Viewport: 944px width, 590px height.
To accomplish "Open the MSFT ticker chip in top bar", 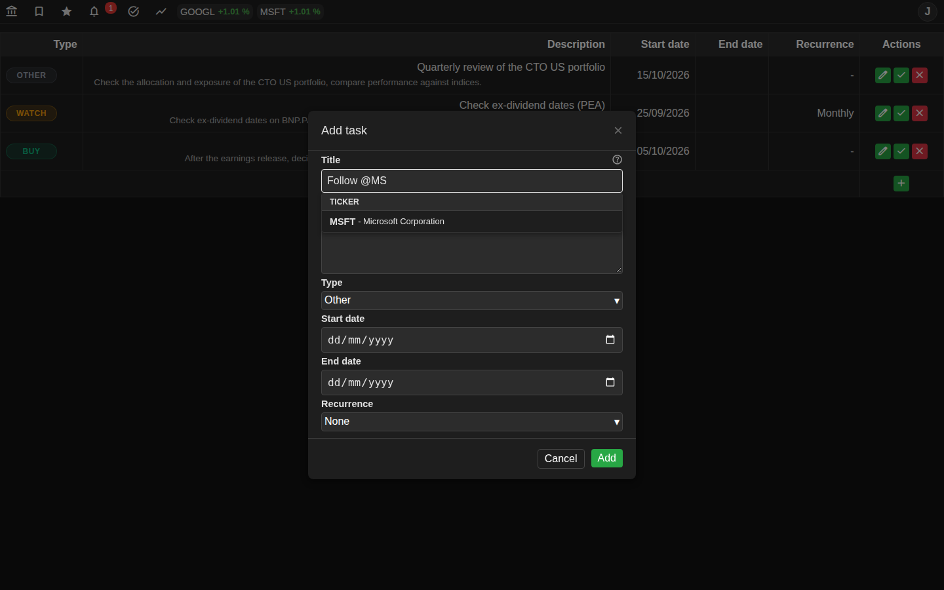I will click(x=290, y=12).
